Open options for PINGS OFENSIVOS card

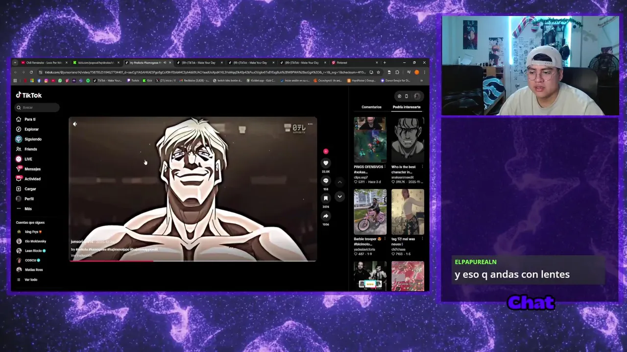point(385,167)
